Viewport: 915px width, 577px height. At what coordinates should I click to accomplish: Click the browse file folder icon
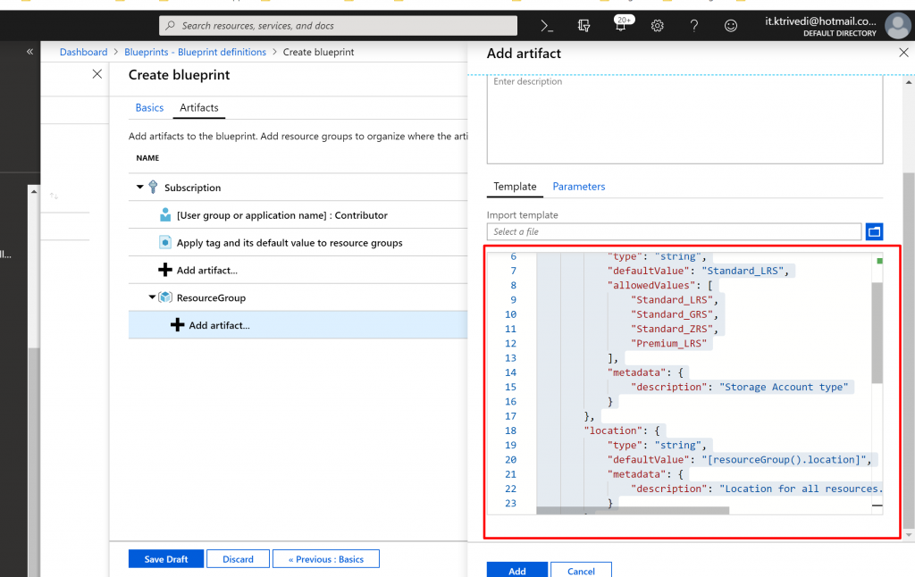(x=874, y=232)
